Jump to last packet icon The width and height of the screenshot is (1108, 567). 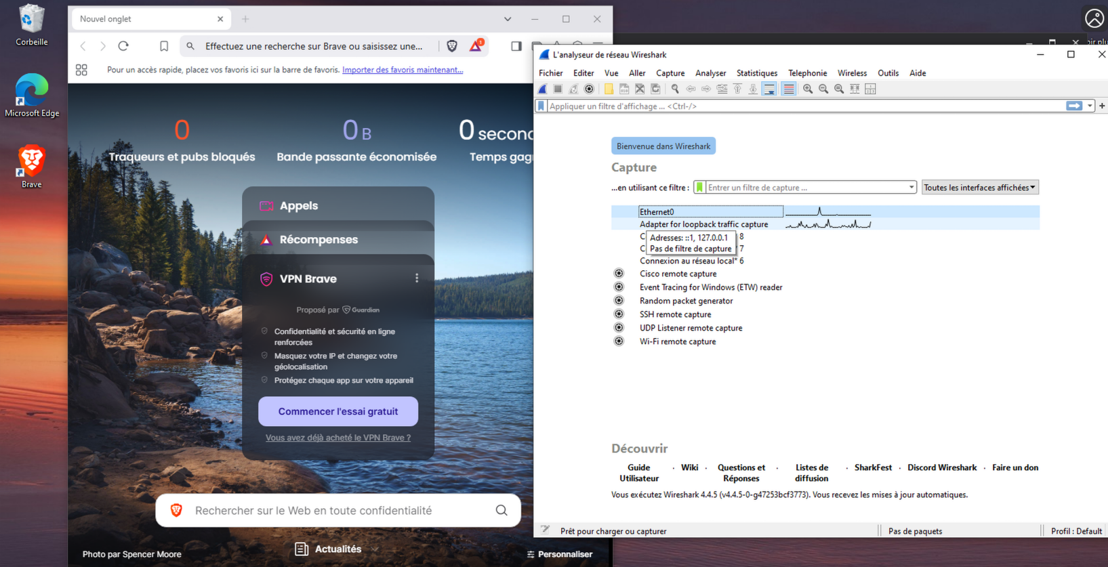753,89
